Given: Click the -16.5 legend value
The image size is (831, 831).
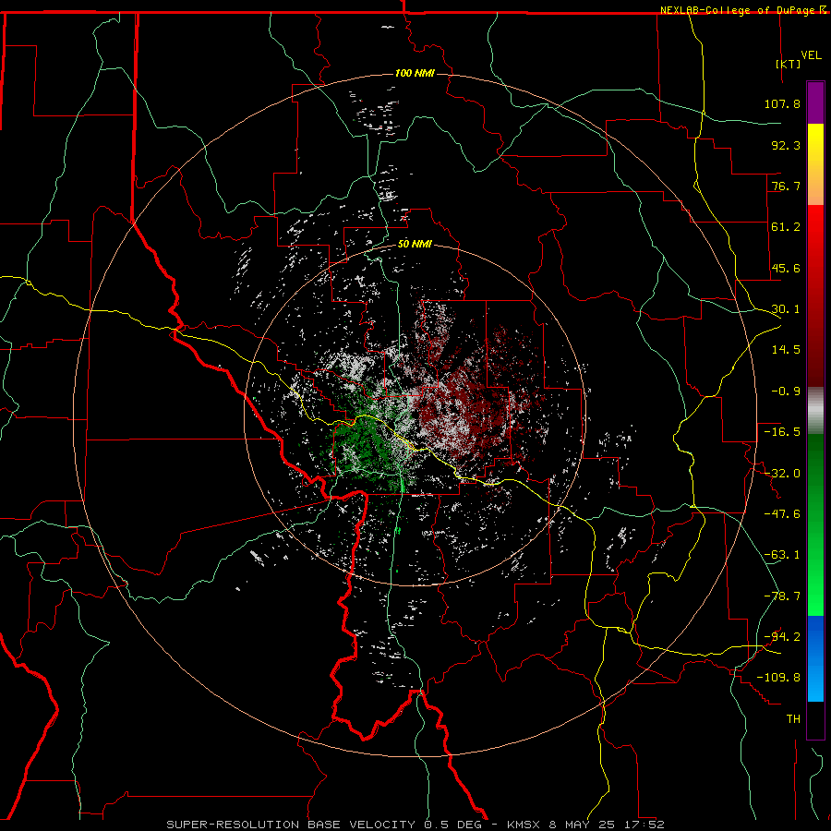Looking at the screenshot, I should (782, 432).
